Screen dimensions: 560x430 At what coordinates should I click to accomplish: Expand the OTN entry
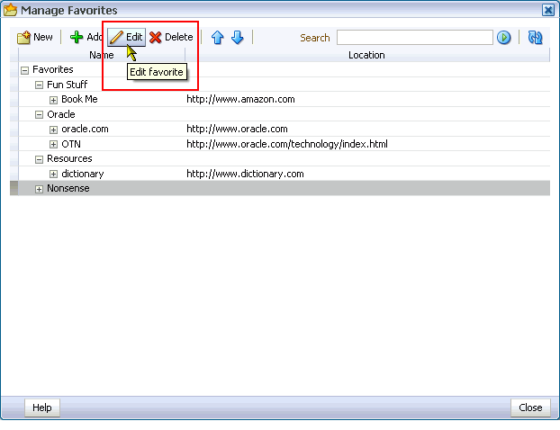tap(53, 144)
